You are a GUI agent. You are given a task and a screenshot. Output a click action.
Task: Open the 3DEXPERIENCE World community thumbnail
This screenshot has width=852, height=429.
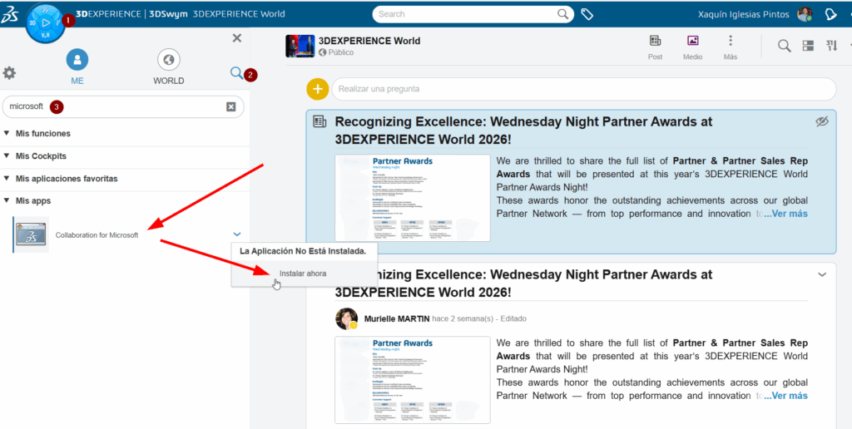click(x=300, y=47)
